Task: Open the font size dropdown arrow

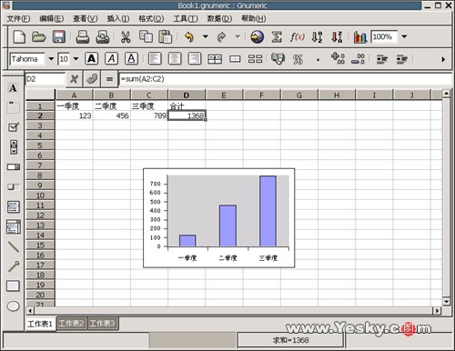Action: point(76,58)
